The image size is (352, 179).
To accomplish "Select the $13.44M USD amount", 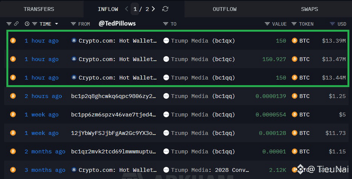I will pyautogui.click(x=334, y=78).
